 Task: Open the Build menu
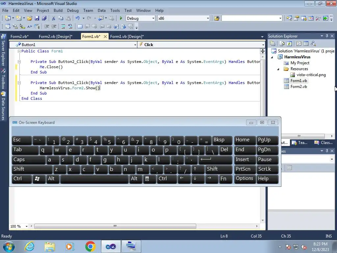click(x=58, y=10)
